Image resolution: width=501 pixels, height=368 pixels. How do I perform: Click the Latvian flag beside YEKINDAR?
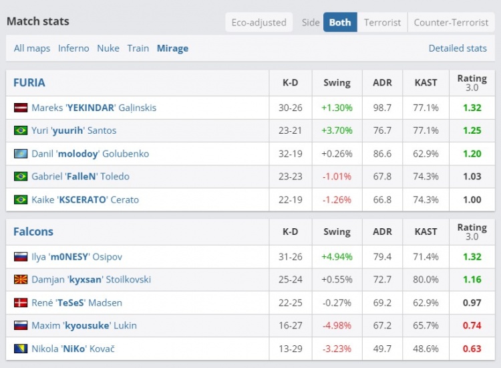pos(21,108)
